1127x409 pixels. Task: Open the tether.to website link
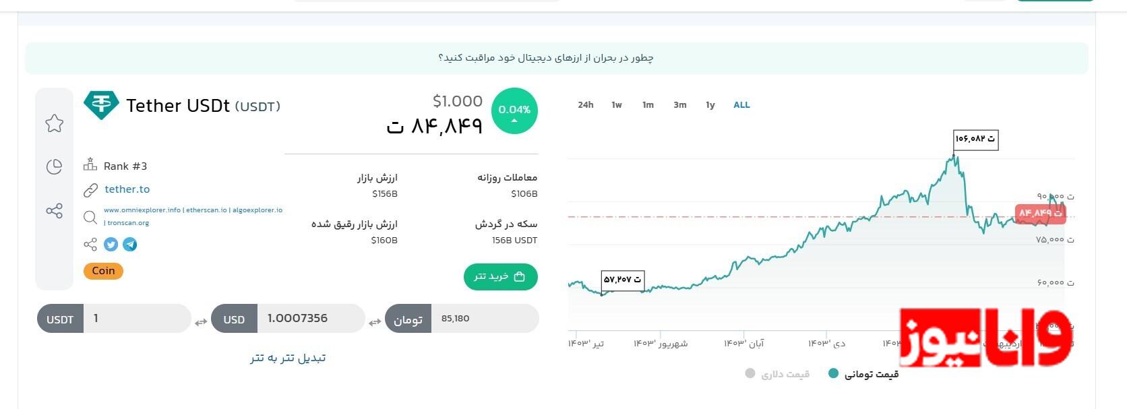click(127, 189)
